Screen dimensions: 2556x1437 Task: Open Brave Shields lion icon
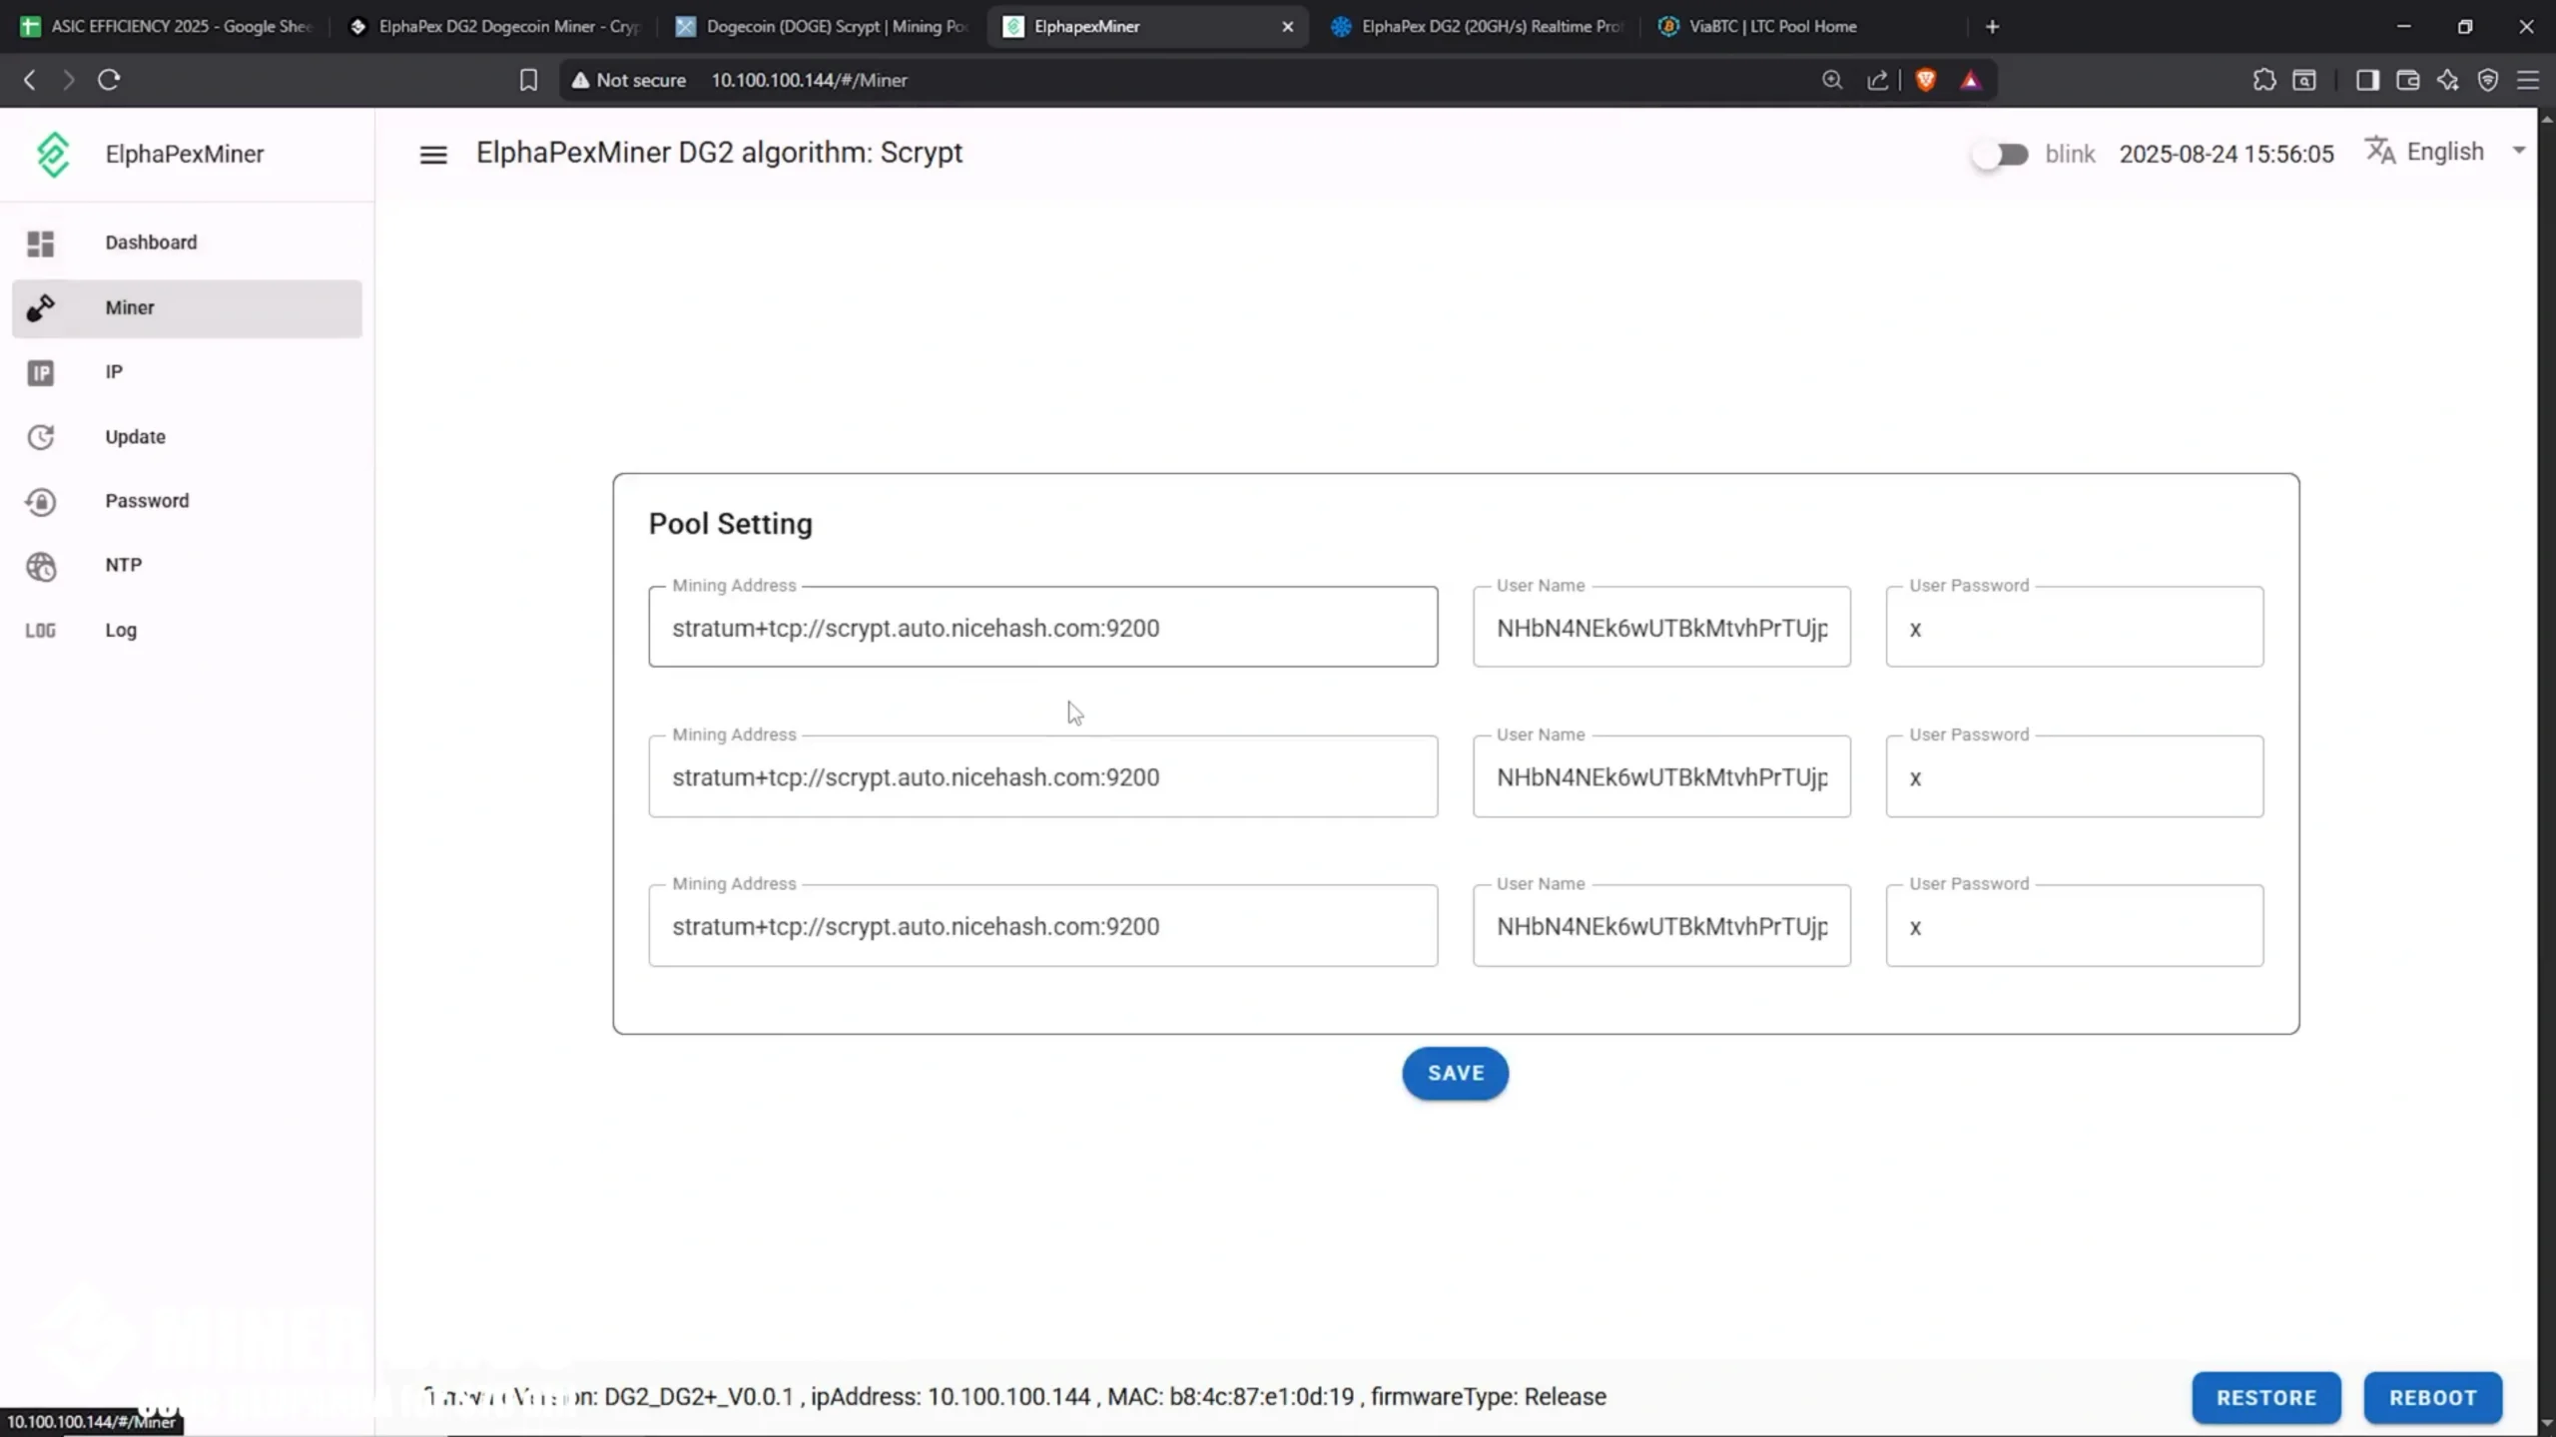(x=1926, y=80)
